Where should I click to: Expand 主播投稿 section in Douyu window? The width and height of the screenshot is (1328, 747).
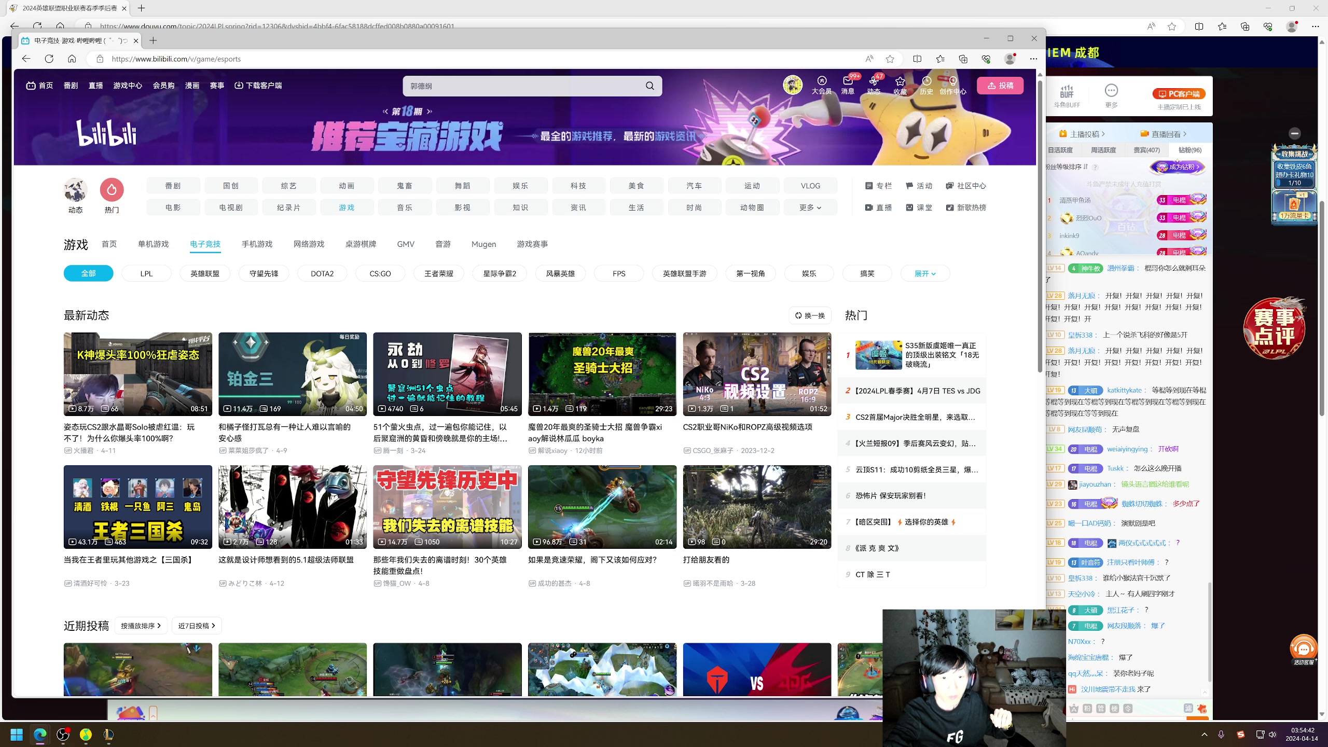tap(1083, 134)
